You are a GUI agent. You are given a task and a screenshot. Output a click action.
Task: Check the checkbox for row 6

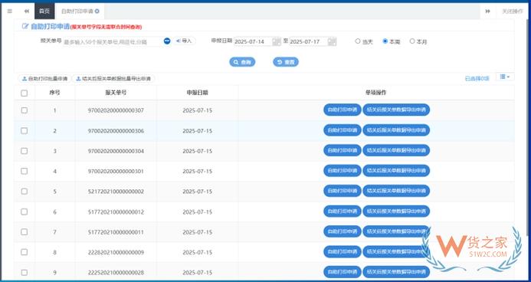[x=24, y=211]
